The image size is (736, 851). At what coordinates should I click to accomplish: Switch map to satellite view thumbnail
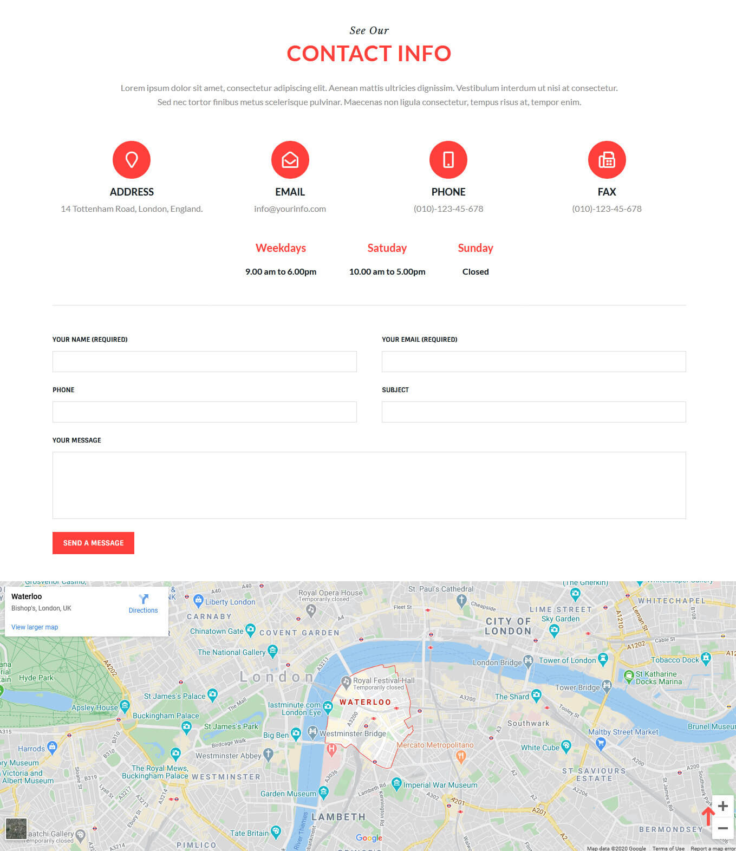coord(16,829)
